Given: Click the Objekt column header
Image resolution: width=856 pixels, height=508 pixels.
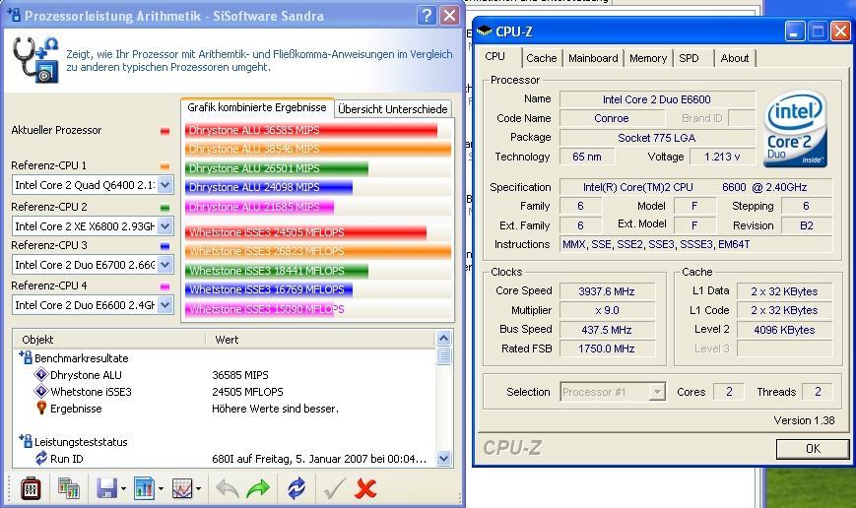Looking at the screenshot, I should (109, 340).
